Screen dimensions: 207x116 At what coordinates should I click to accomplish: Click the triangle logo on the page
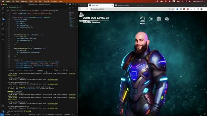click(81, 15)
